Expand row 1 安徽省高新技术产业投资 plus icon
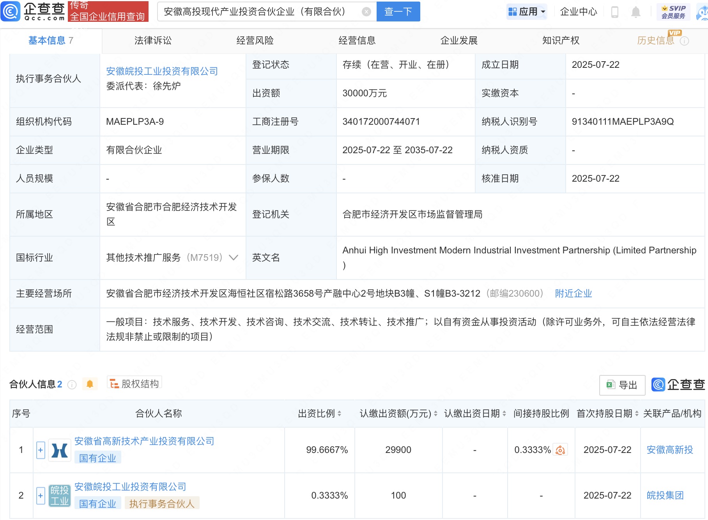Viewport: 708px width, 520px height. coord(41,450)
